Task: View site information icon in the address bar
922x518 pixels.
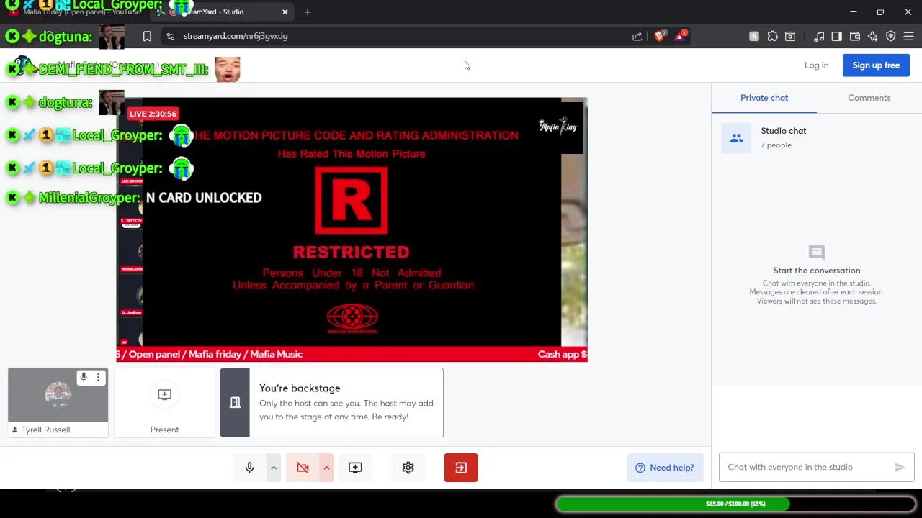Action: pos(170,36)
